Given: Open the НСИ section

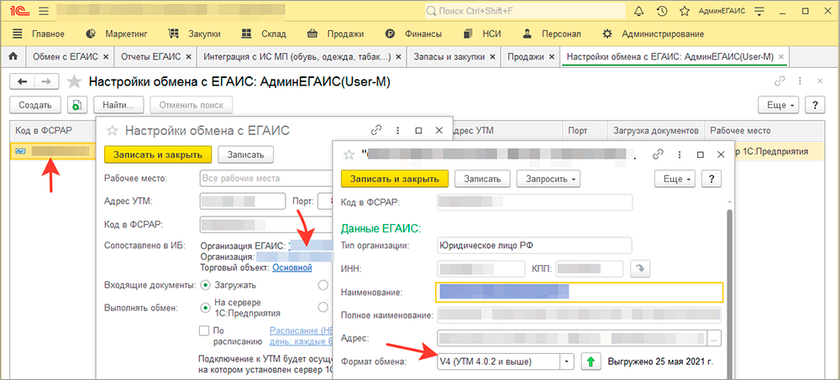Looking at the screenshot, I should (x=482, y=34).
